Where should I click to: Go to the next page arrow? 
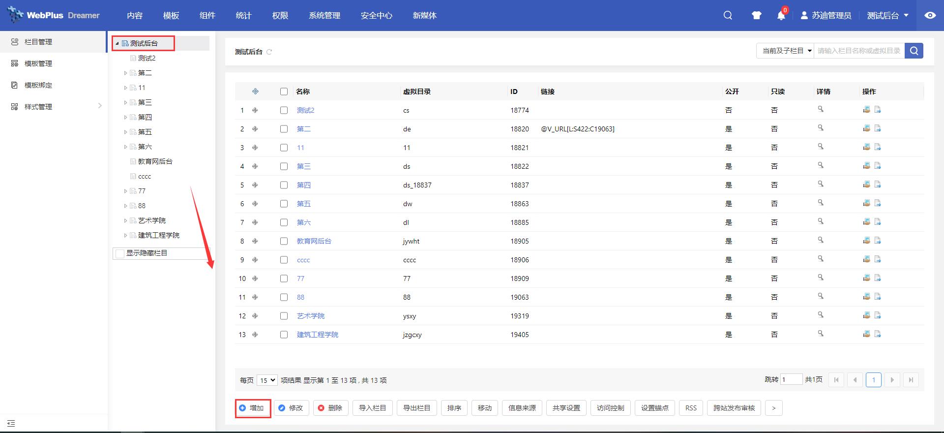[892, 380]
